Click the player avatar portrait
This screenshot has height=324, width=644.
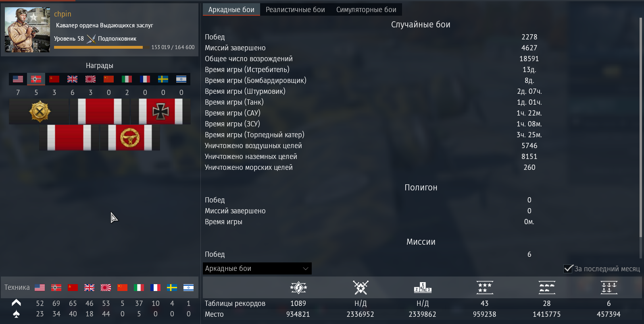[27, 30]
